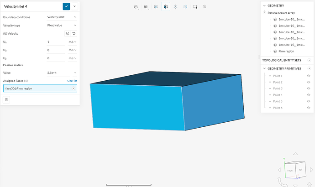
Task: Click the Velocity inlet 4 title
Action: tap(16, 6)
